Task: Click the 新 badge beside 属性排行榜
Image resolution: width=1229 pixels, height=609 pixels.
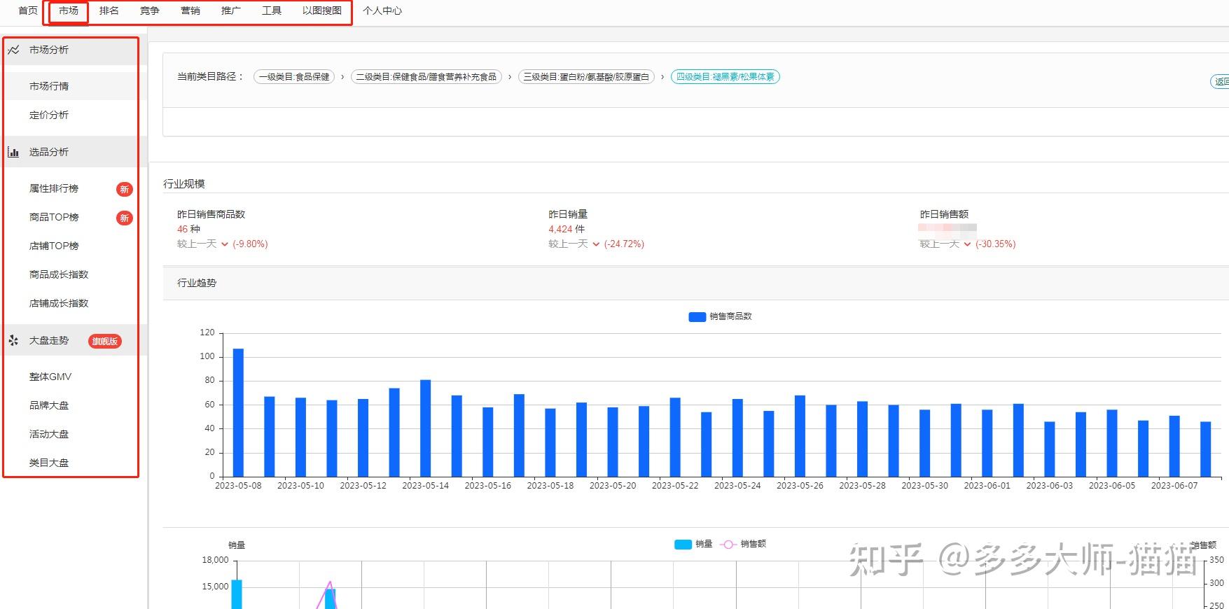Action: 124,189
